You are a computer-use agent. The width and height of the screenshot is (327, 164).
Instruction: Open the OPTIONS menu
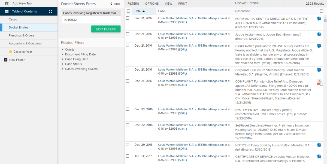[x=152, y=4]
